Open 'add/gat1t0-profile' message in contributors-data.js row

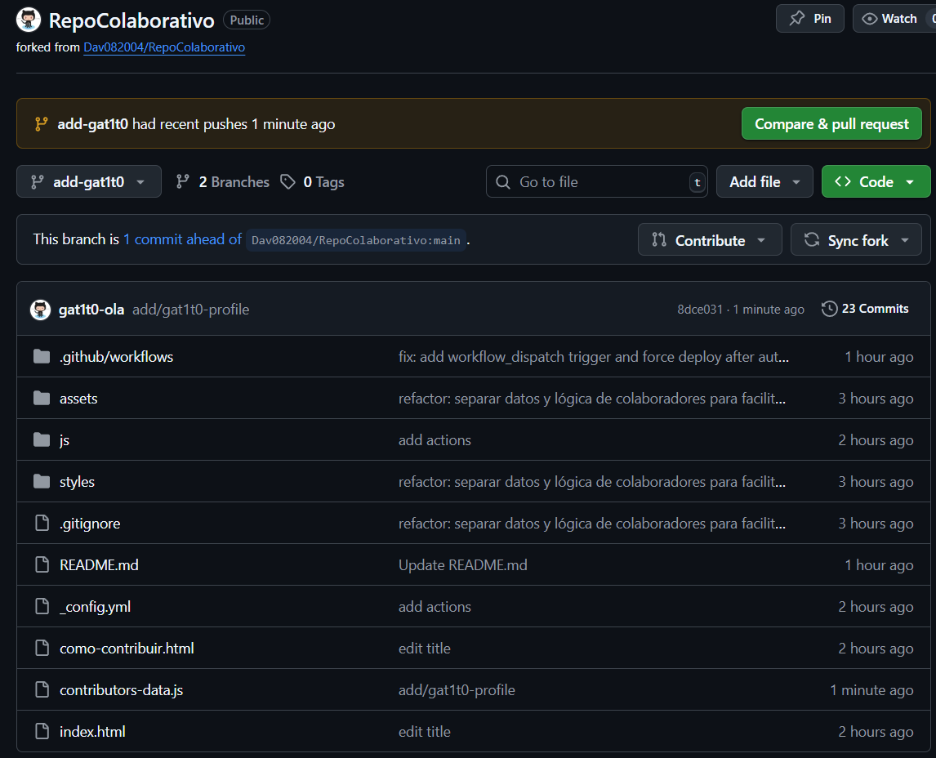point(457,690)
